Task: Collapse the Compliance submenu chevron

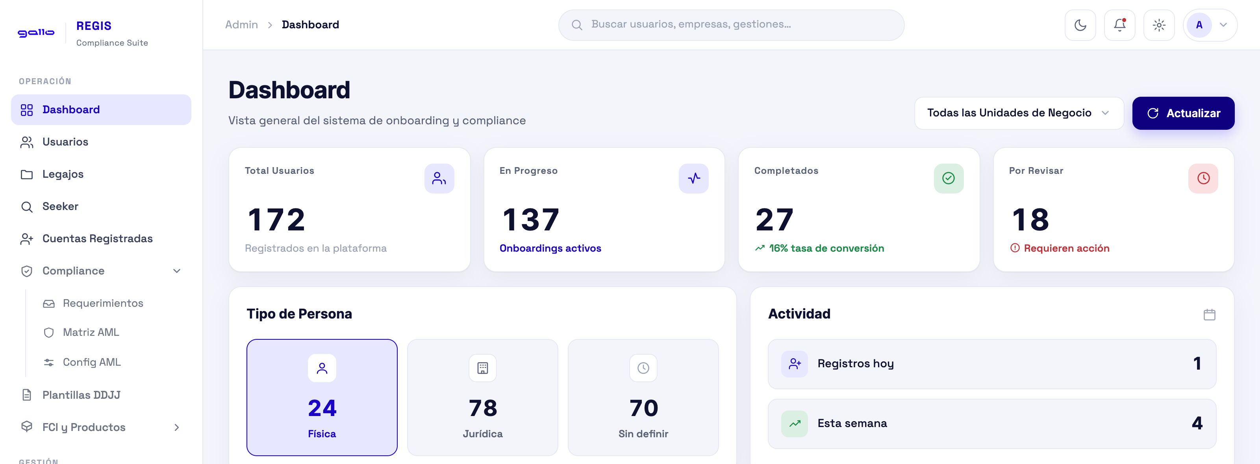Action: pos(176,271)
